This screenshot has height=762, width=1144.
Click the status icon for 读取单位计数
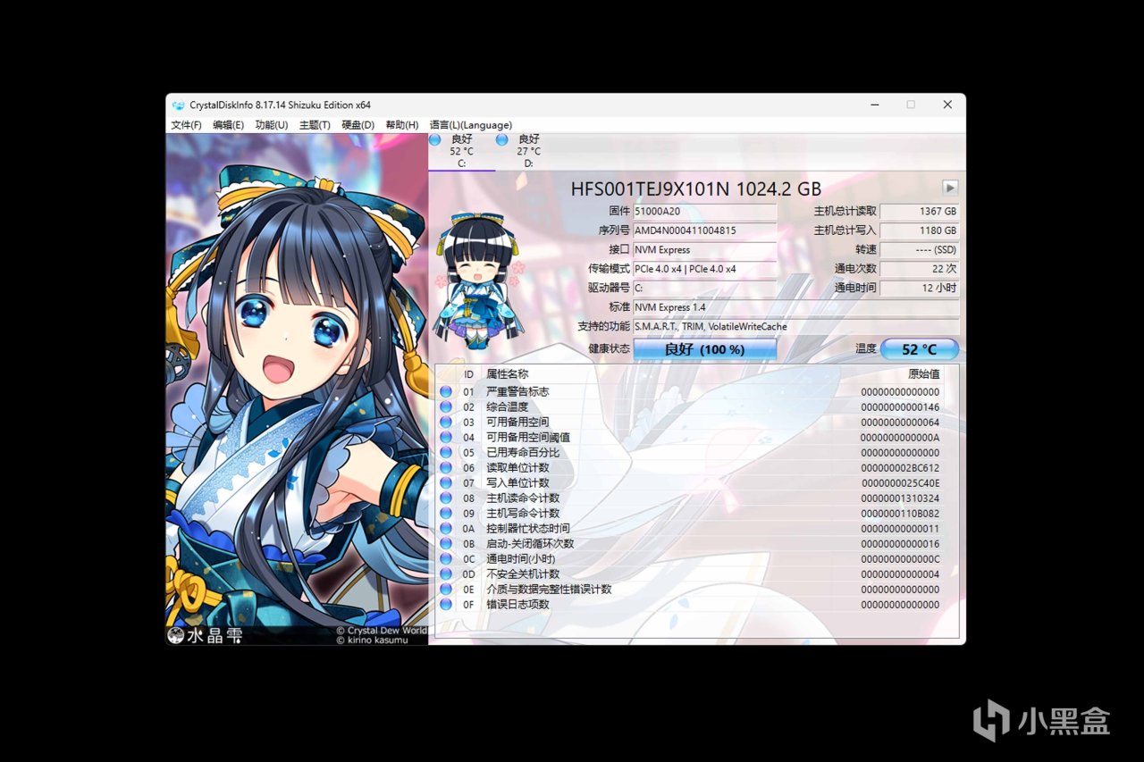pyautogui.click(x=446, y=467)
